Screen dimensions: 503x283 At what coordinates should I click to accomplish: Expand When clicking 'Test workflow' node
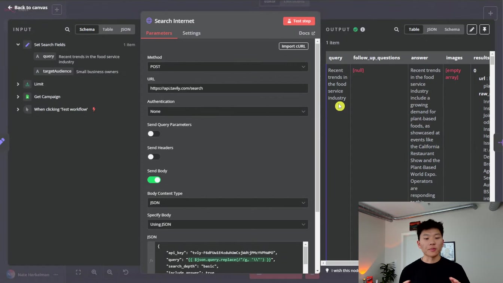[18, 109]
